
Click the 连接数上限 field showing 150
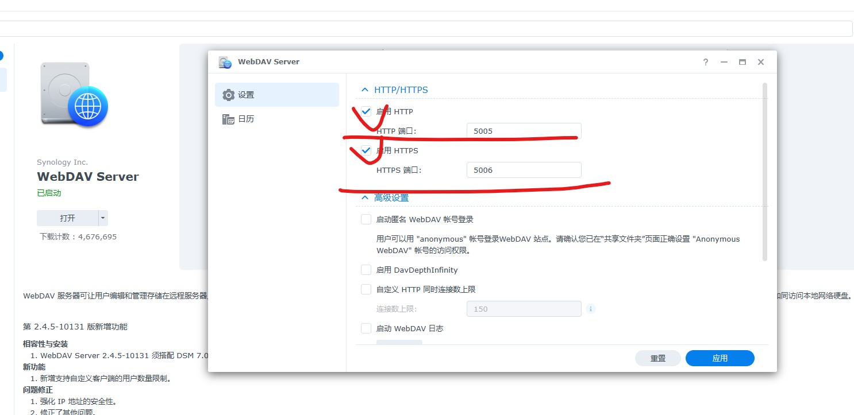[524, 309]
